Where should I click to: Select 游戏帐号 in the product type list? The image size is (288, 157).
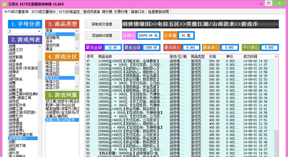(53, 38)
